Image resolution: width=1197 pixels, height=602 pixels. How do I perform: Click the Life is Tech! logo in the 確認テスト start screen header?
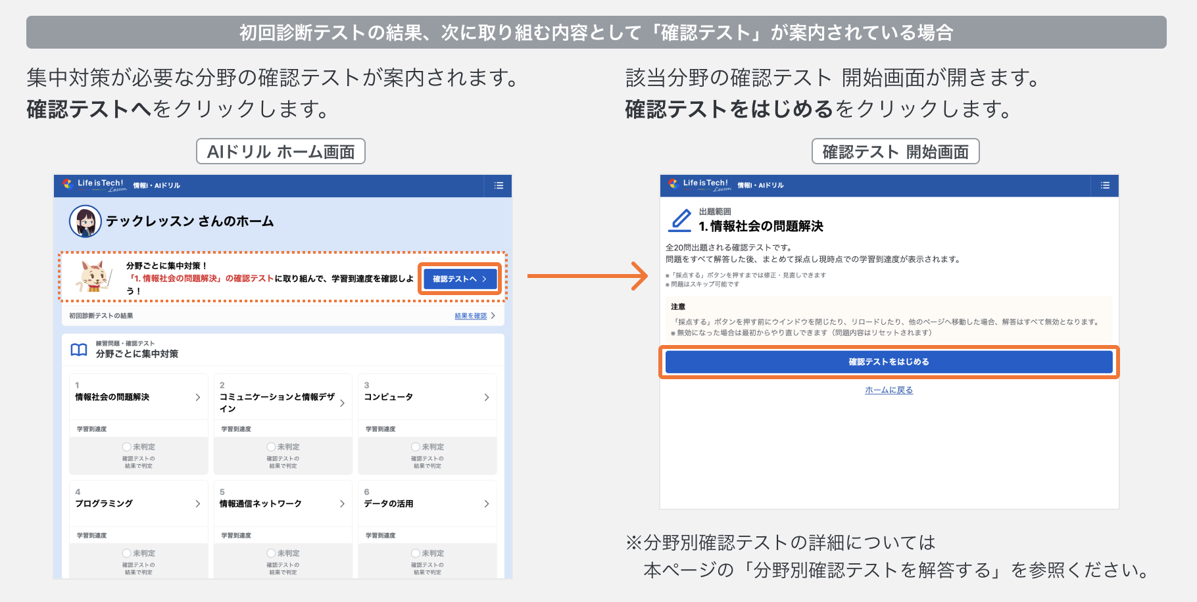(x=700, y=185)
